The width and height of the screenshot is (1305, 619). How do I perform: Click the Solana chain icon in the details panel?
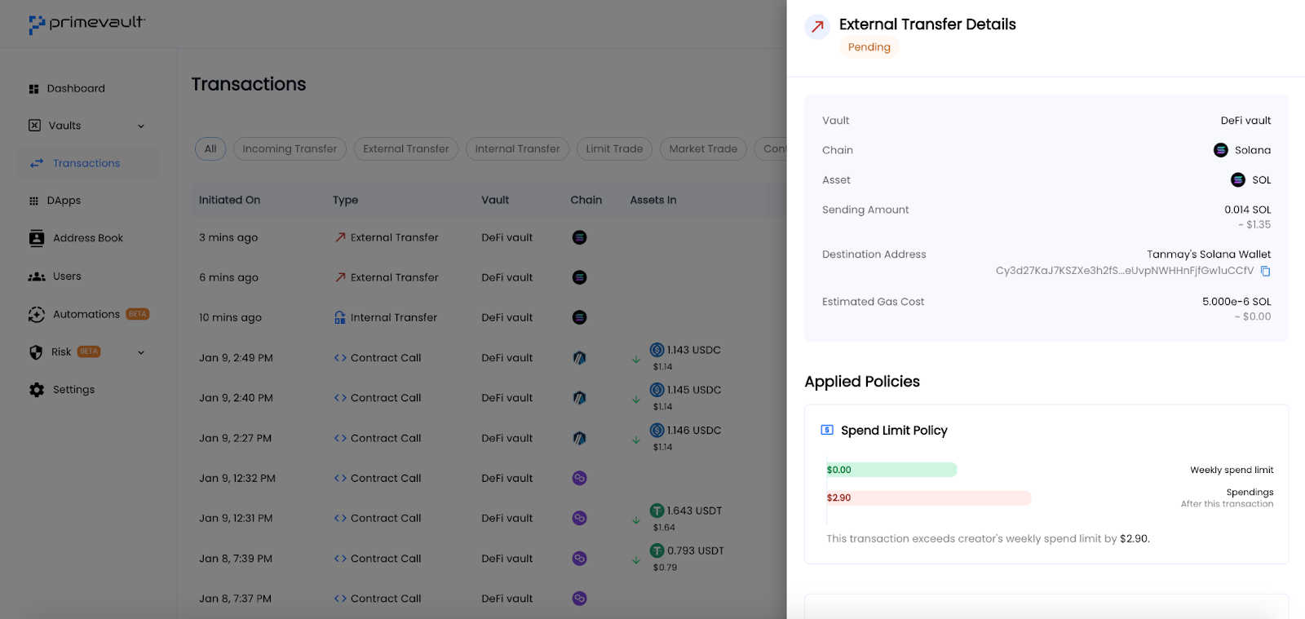point(1221,150)
